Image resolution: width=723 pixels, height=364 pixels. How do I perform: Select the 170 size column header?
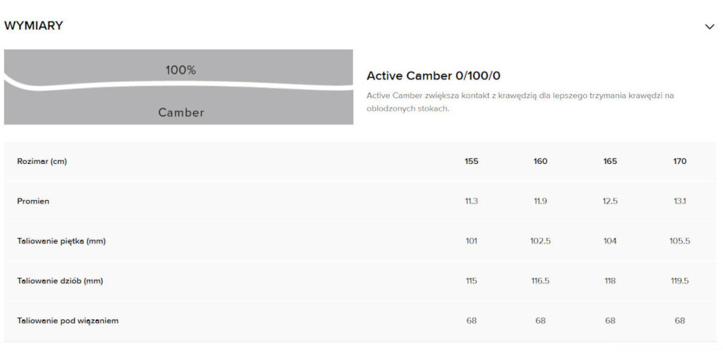click(x=679, y=161)
